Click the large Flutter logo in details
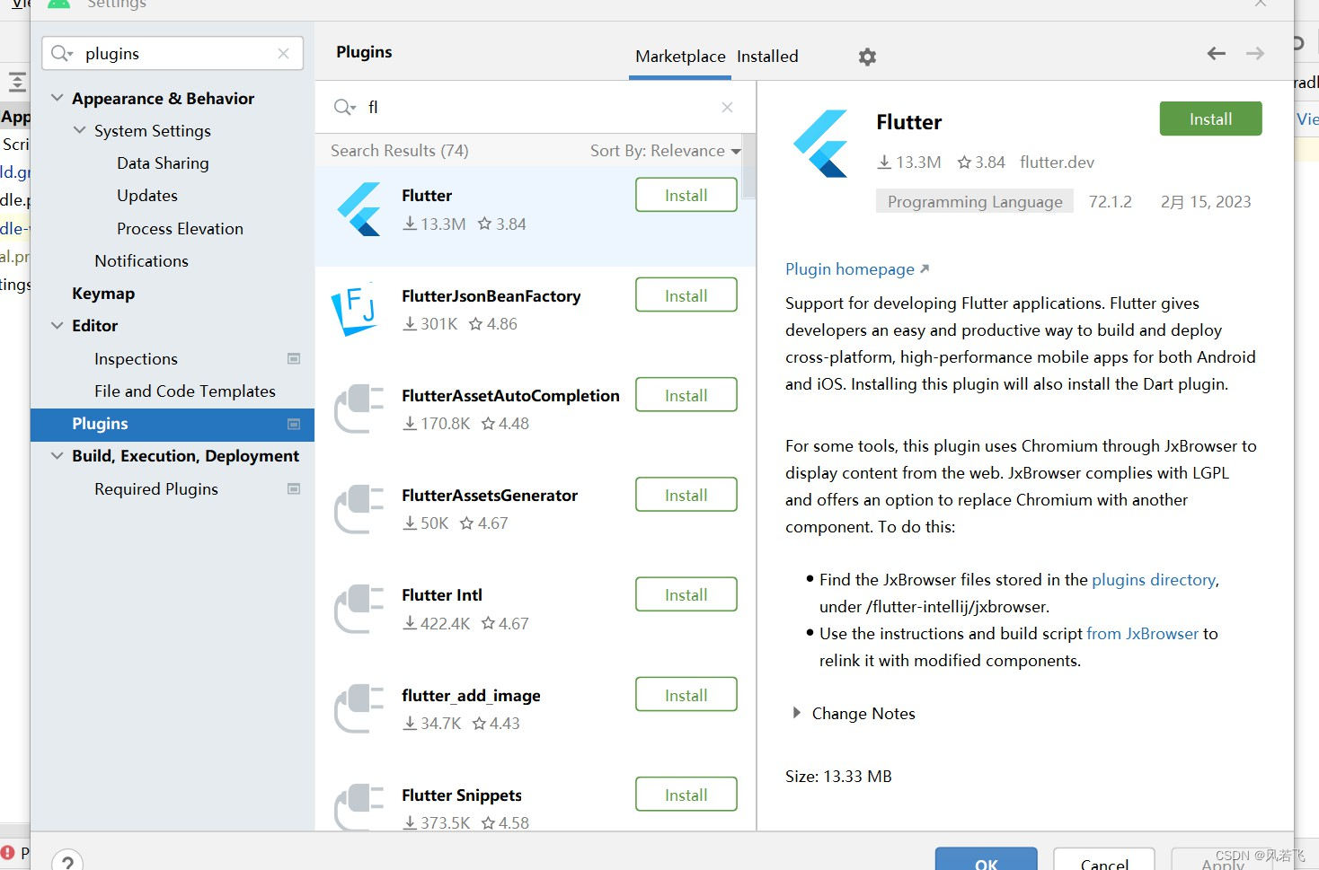This screenshot has width=1319, height=870. click(x=820, y=144)
